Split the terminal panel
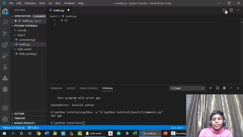The height and width of the screenshot is (137, 243). pos(218,88)
